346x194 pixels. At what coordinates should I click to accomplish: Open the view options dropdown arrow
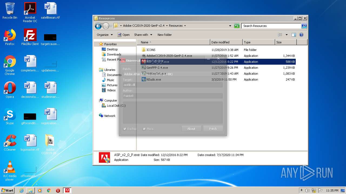pos(287,35)
